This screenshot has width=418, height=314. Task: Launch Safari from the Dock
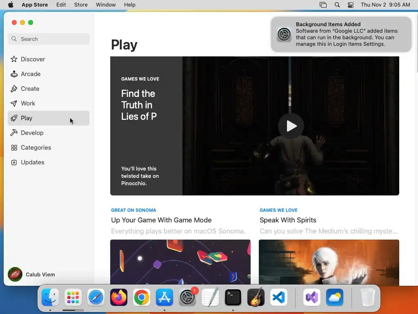point(96,297)
